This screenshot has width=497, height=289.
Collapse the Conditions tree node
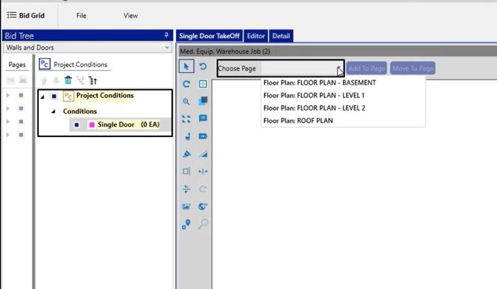(x=54, y=111)
